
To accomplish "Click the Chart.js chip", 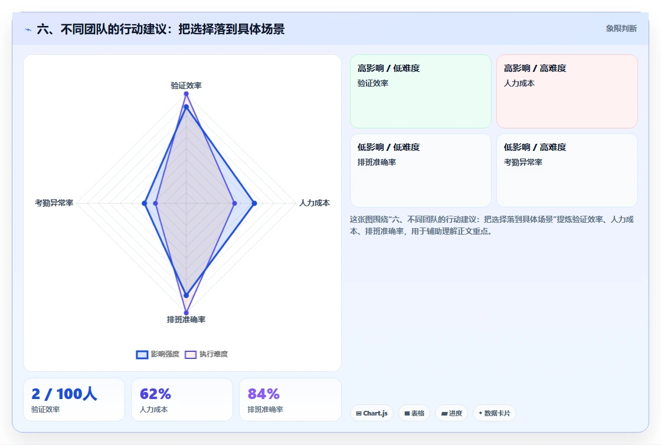I will [371, 413].
